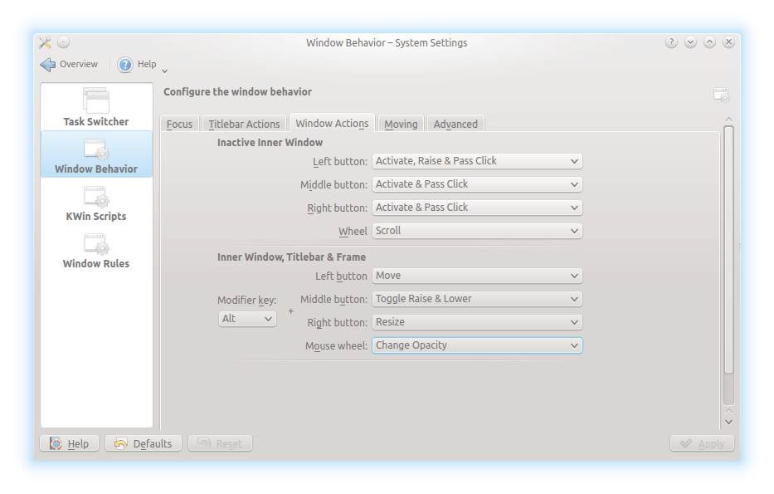Image resolution: width=774 pixels, height=494 pixels.
Task: Click the Defaults button
Action: (x=144, y=443)
